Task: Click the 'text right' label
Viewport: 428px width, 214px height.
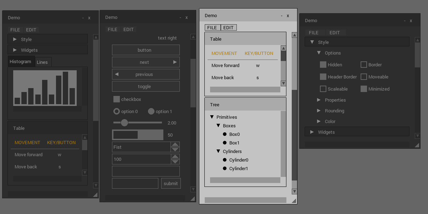Action: click(167, 38)
